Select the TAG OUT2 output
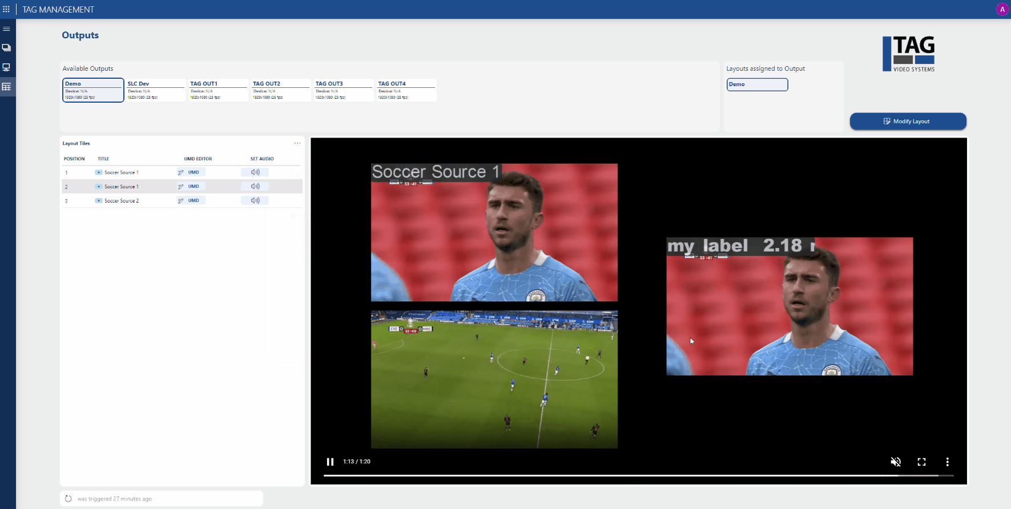 [x=281, y=90]
